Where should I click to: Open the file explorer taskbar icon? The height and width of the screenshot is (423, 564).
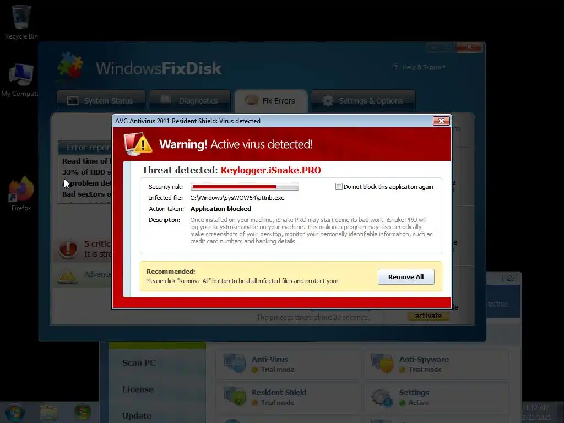point(49,413)
